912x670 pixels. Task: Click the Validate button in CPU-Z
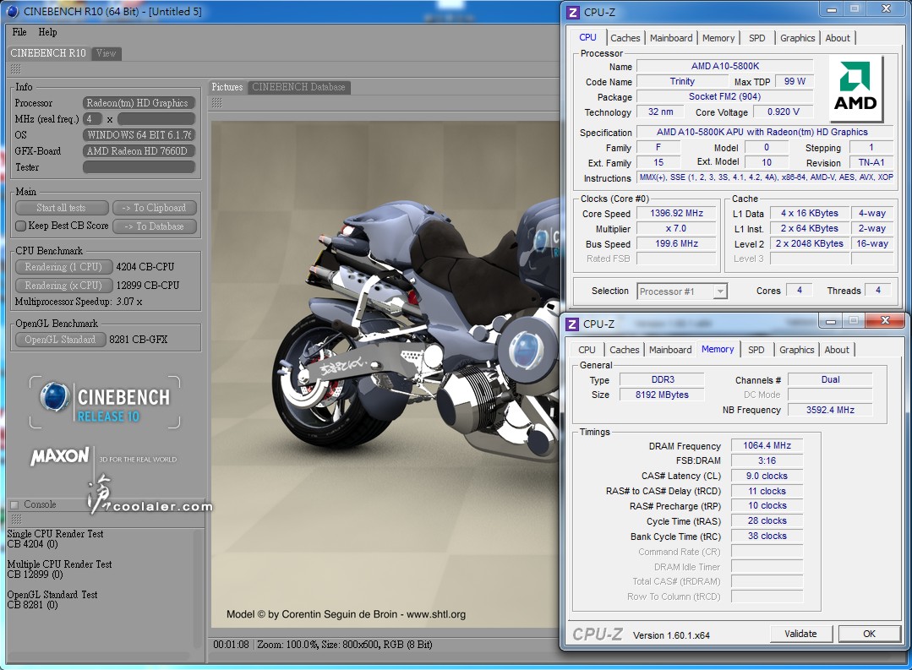tap(800, 634)
